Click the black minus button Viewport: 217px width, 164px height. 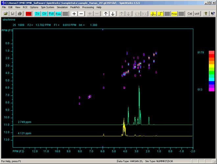point(81,14)
